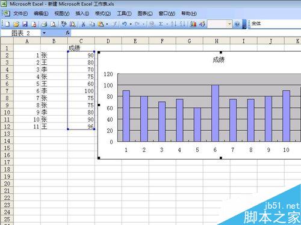The width and height of the screenshot is (301, 225).
Task: Open the 窗口(W) menu
Action: point(167,14)
